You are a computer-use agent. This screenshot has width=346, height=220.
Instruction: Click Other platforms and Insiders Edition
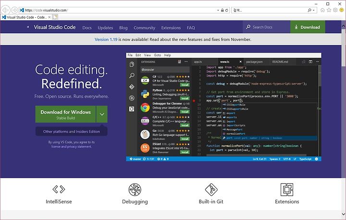[72, 131]
